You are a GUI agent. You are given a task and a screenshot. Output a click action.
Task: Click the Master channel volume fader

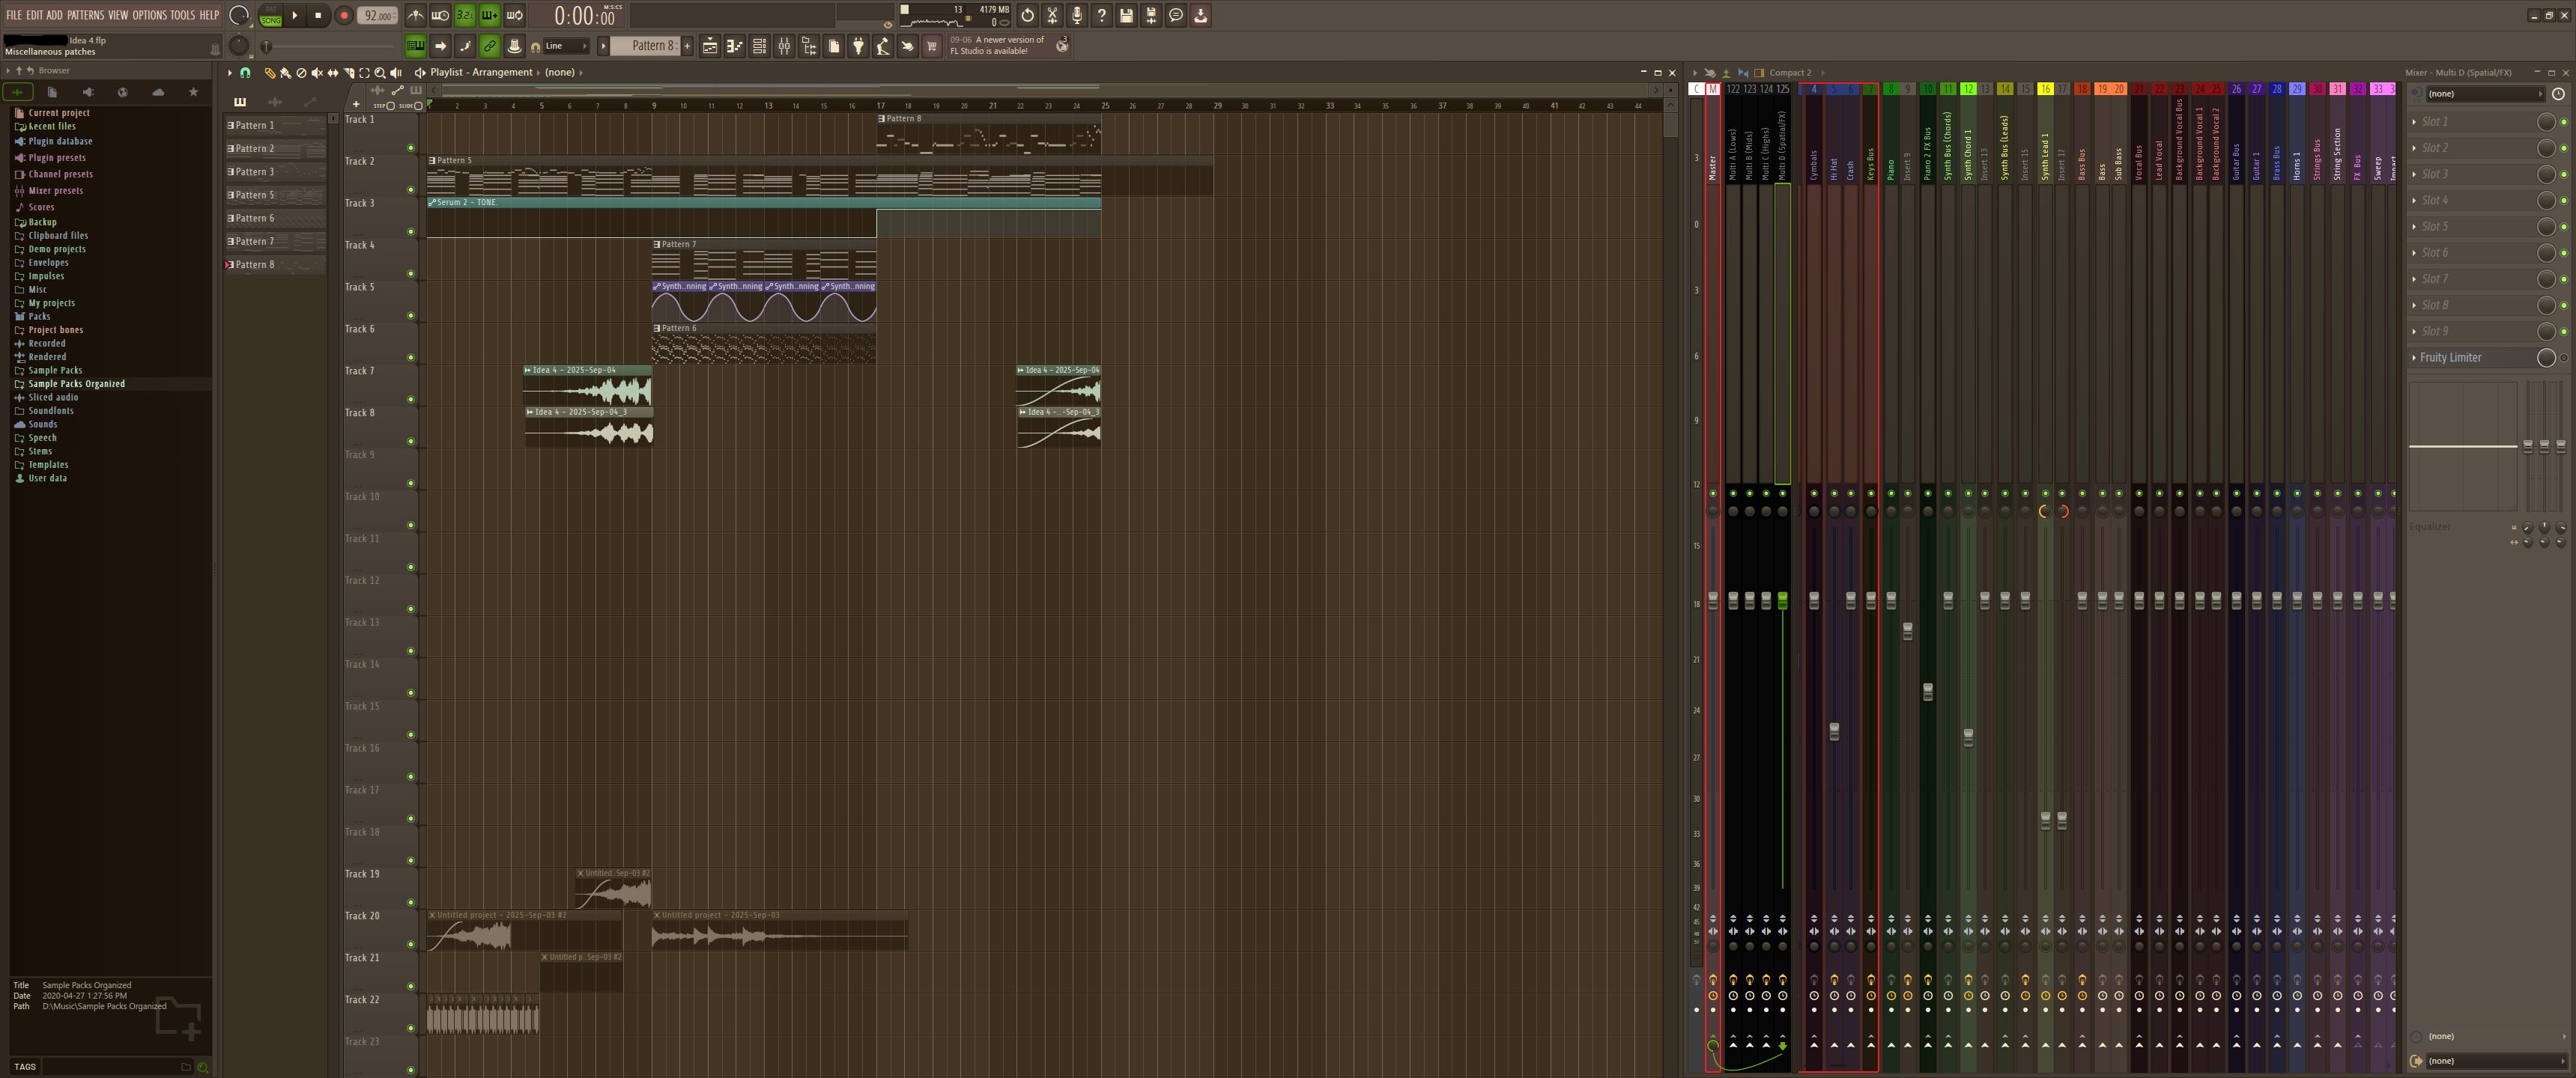pos(1712,600)
